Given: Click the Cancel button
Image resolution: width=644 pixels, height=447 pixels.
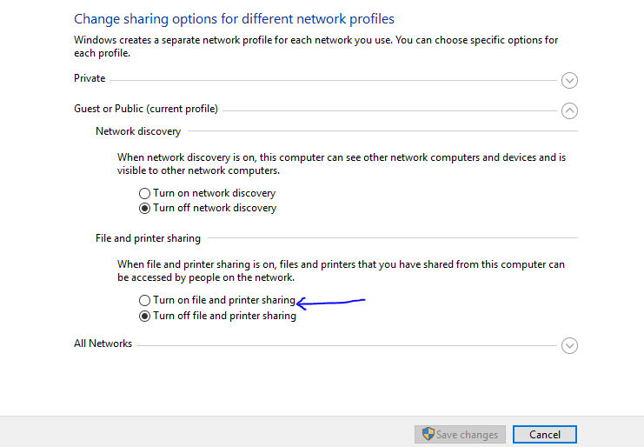Looking at the screenshot, I should (545, 434).
